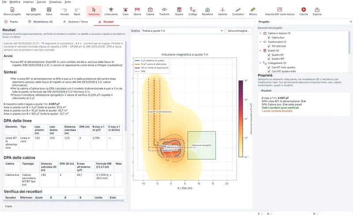Switch to the Modellatore 3D tab
This screenshot has height=216, width=353.
point(40,22)
